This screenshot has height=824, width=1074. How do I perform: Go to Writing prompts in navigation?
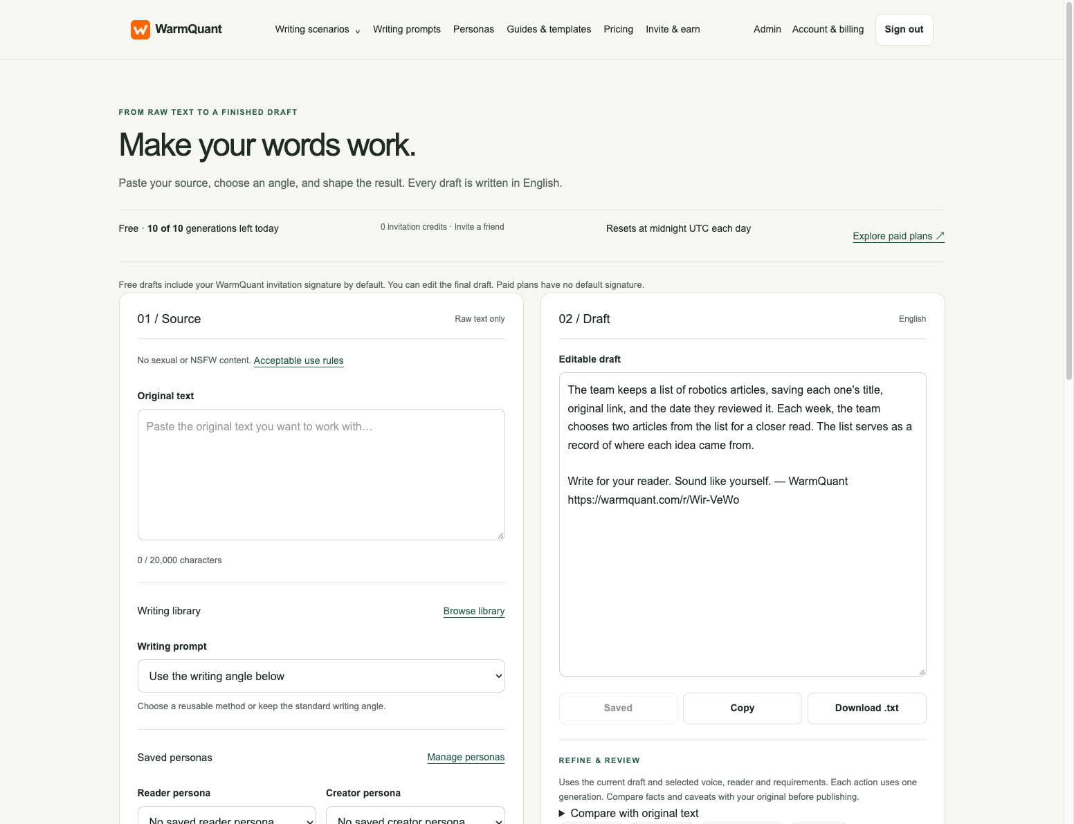pyautogui.click(x=407, y=29)
